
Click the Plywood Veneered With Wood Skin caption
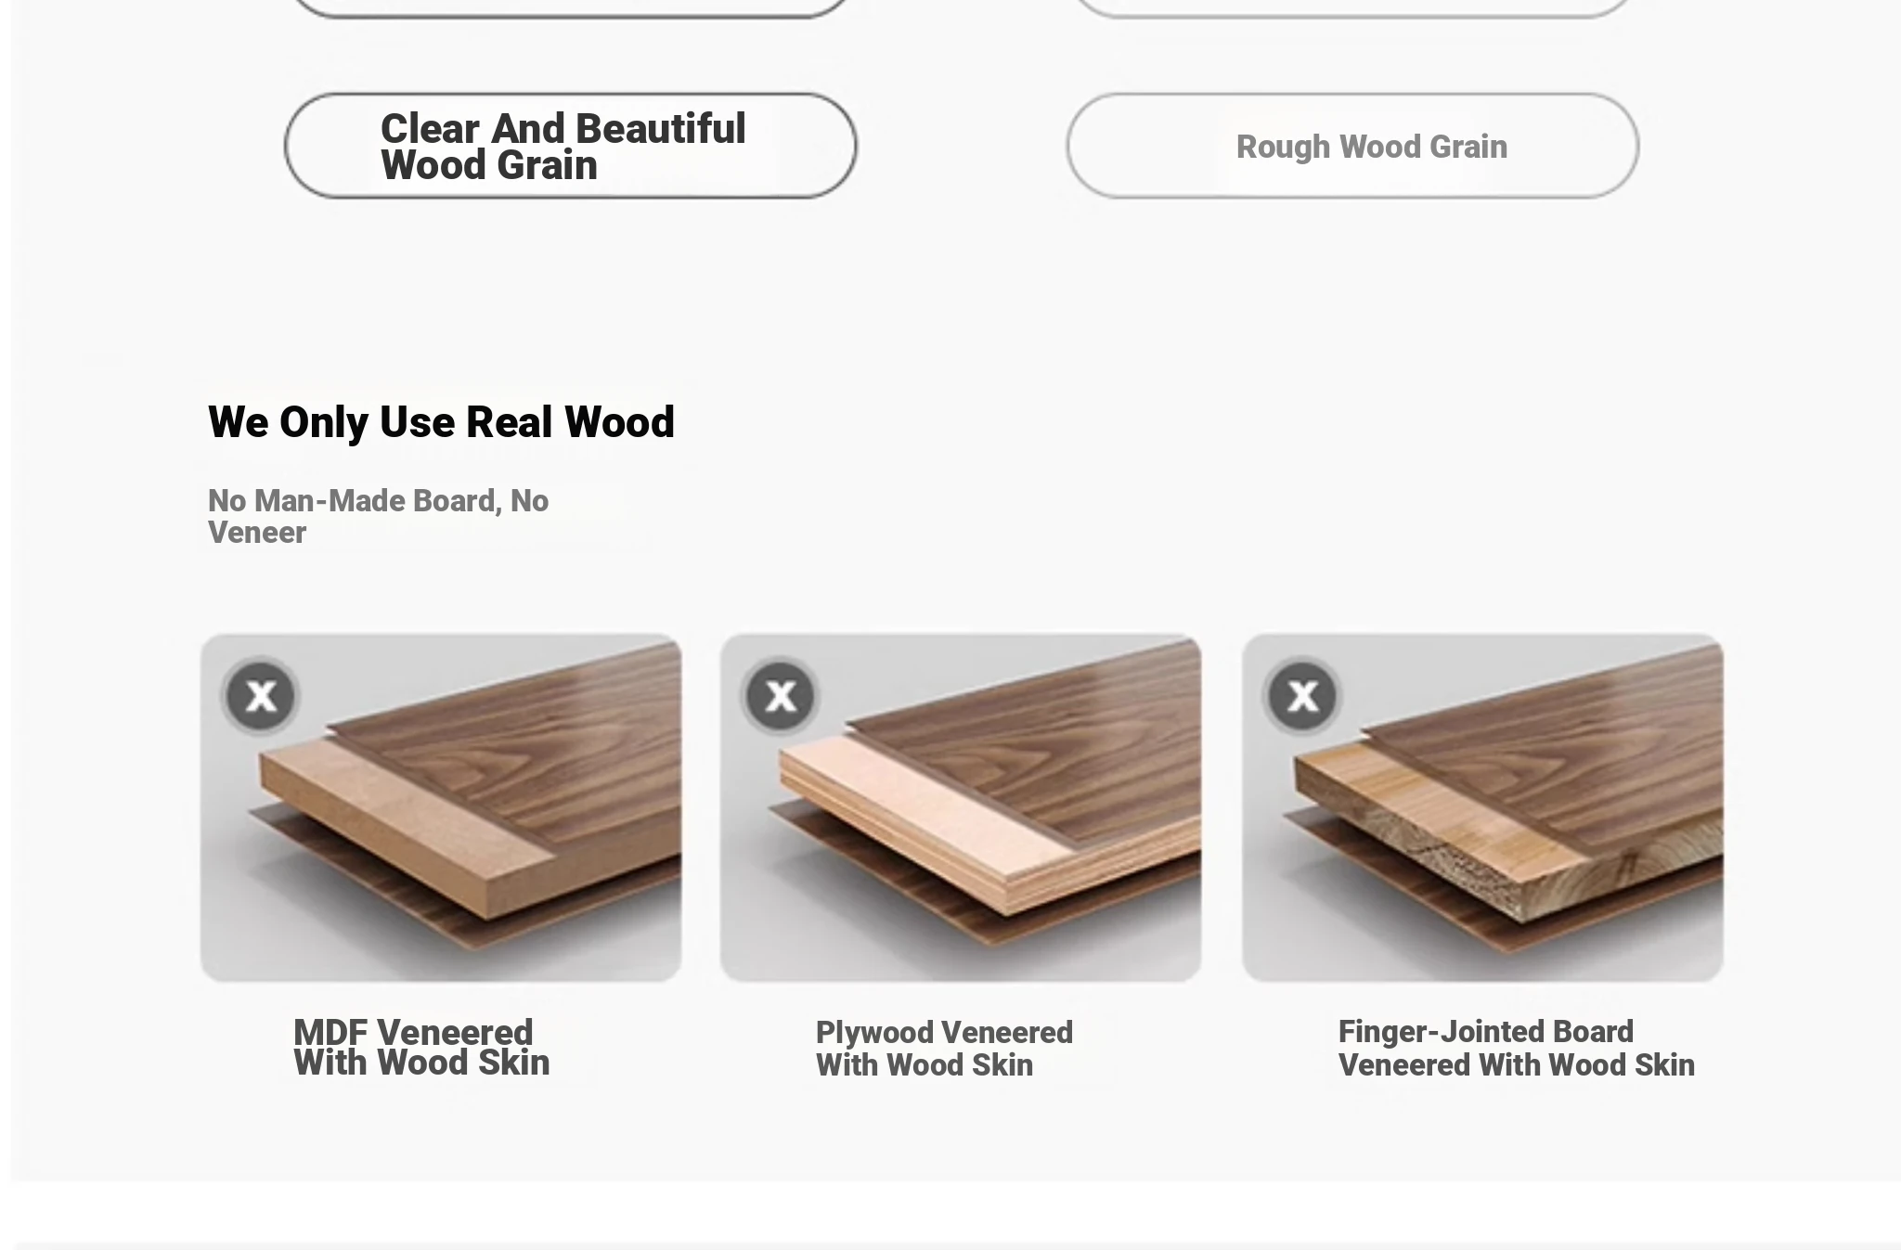944,1049
